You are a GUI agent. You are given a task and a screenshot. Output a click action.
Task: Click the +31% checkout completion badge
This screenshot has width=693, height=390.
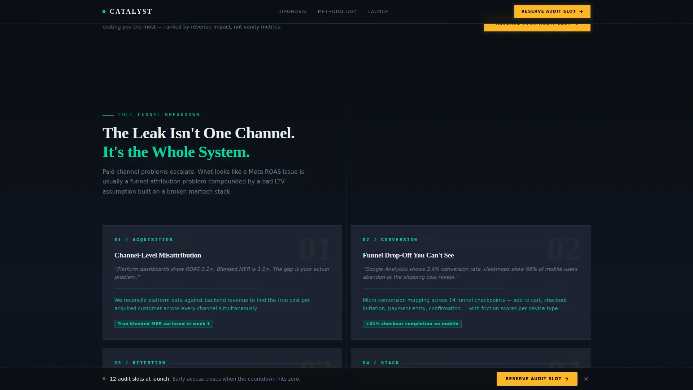[412, 324]
